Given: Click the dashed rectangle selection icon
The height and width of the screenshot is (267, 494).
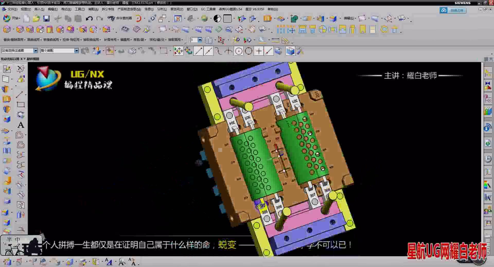Looking at the screenshot, I should click(163, 51).
